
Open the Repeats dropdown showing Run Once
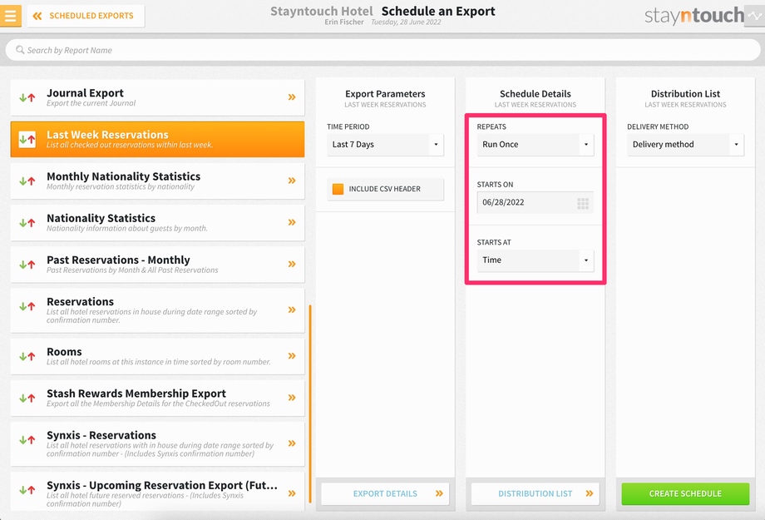535,145
